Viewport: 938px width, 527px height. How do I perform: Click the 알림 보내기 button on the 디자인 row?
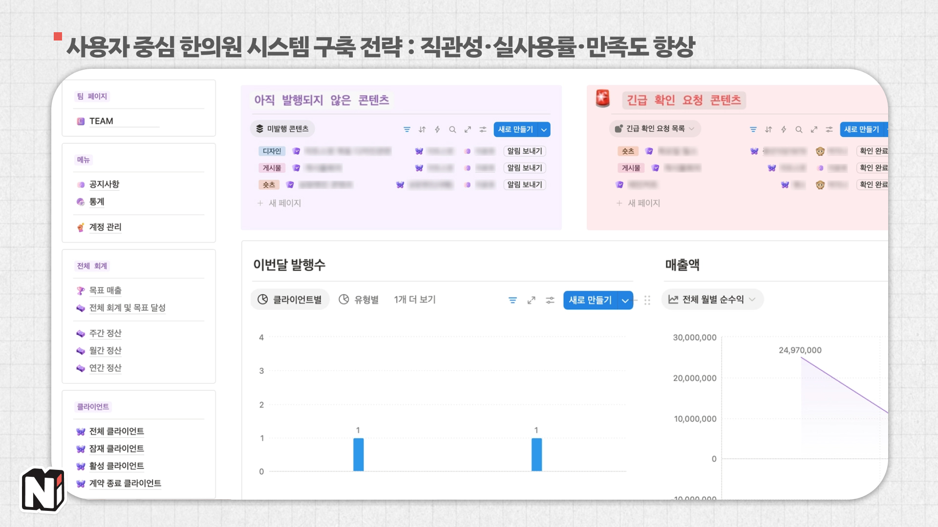524,151
